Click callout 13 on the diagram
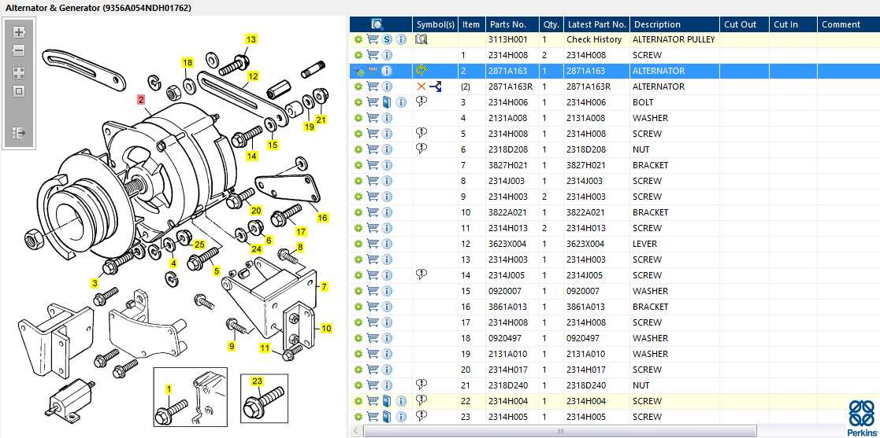 (251, 39)
